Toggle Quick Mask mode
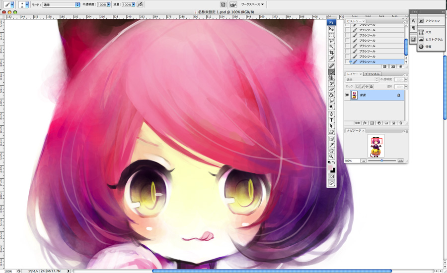 [331, 176]
